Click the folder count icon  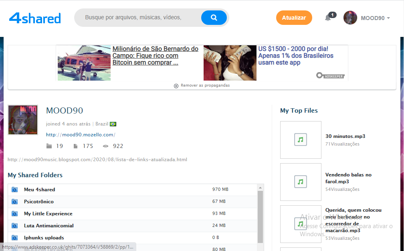[49, 146]
